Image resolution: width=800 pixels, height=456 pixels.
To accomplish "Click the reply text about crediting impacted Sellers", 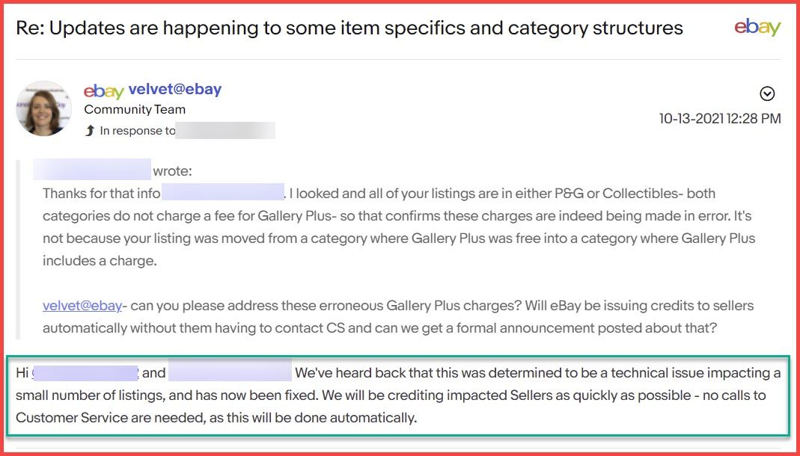I will pyautogui.click(x=398, y=395).
